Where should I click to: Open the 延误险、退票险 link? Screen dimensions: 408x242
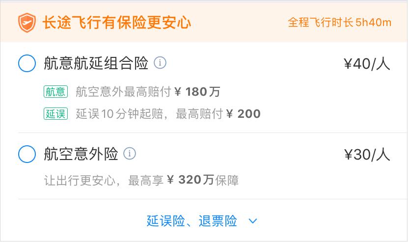[192, 221]
